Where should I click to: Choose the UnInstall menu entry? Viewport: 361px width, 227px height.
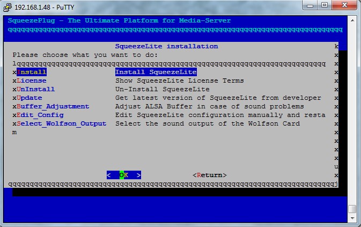point(36,89)
